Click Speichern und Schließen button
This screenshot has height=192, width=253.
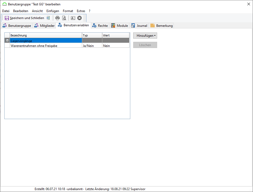tap(24, 18)
